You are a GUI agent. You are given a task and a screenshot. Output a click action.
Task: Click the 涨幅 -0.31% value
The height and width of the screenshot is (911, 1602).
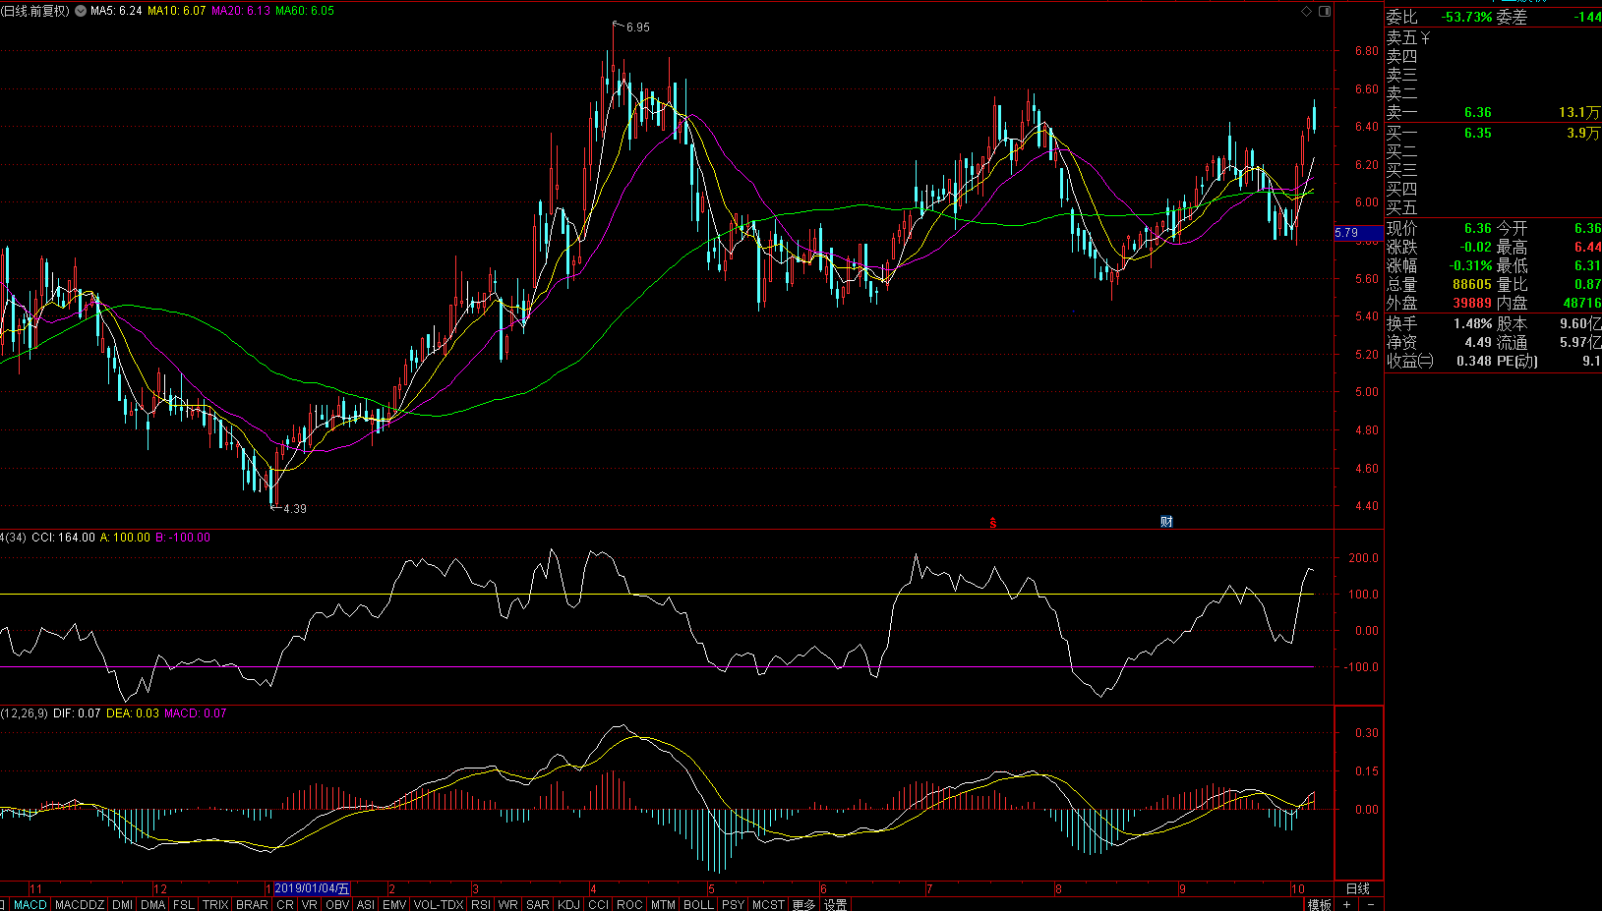(x=1470, y=266)
